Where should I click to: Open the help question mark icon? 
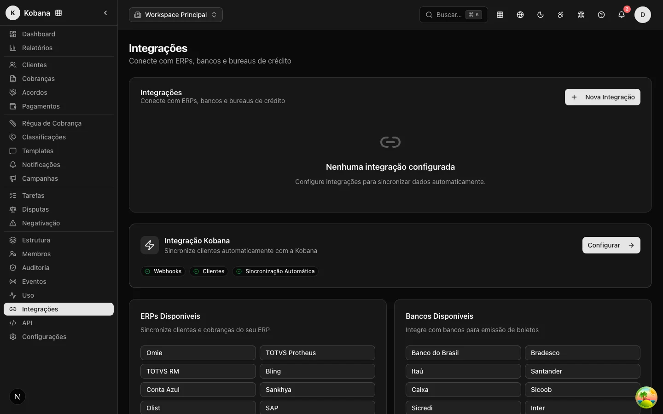[601, 15]
